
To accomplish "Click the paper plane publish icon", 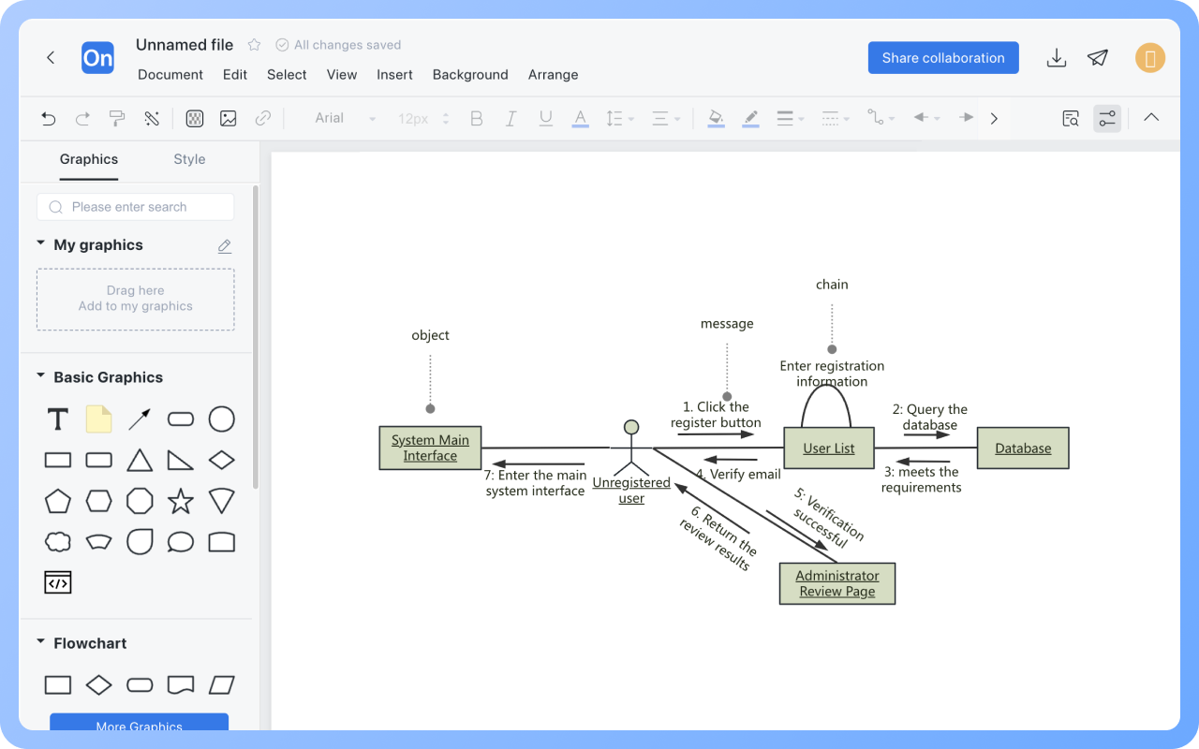I will pyautogui.click(x=1098, y=58).
